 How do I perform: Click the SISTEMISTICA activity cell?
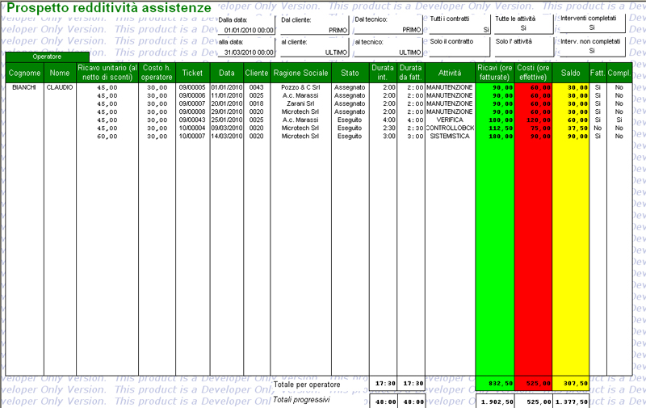point(450,136)
